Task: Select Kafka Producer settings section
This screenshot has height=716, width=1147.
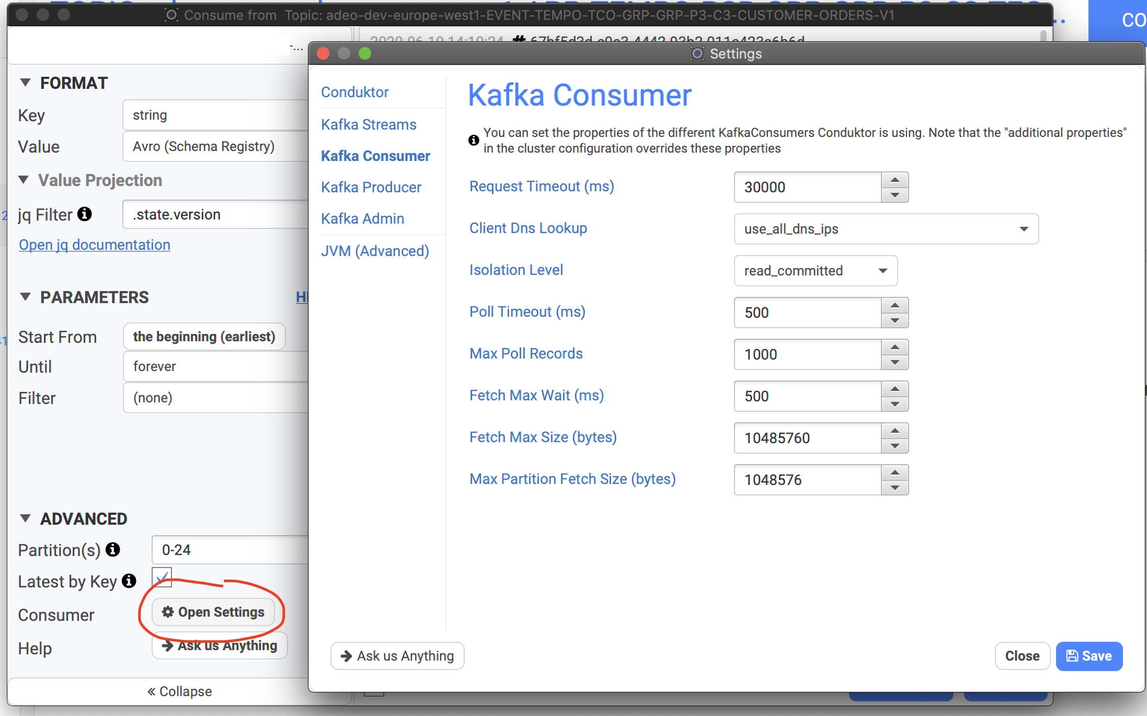Action: pyautogui.click(x=371, y=187)
